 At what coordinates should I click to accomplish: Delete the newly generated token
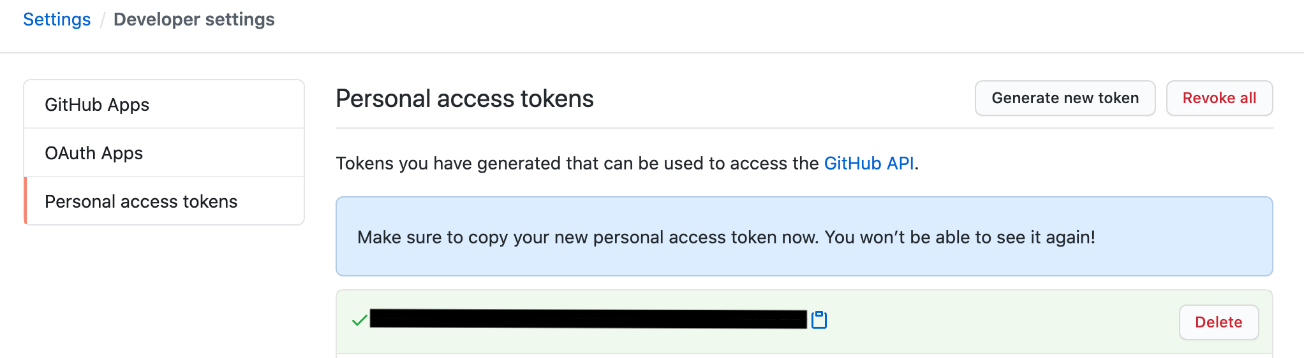click(1219, 322)
